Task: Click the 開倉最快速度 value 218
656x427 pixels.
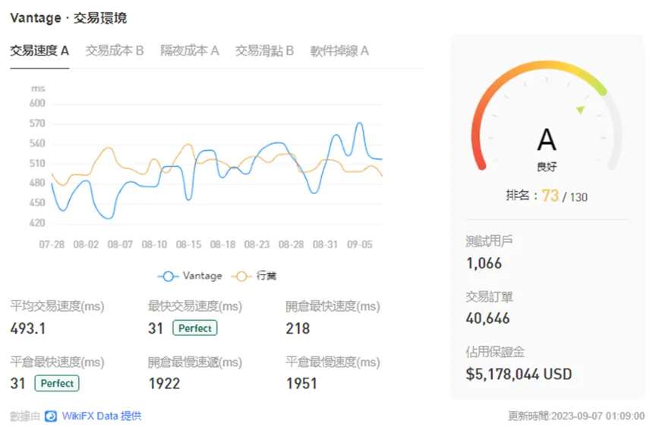Action: click(x=298, y=328)
